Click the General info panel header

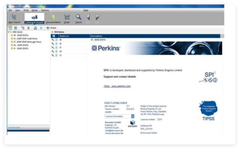28,127
